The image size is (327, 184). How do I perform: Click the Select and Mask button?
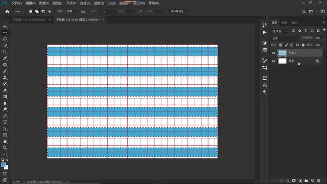pyautogui.click(x=178, y=11)
